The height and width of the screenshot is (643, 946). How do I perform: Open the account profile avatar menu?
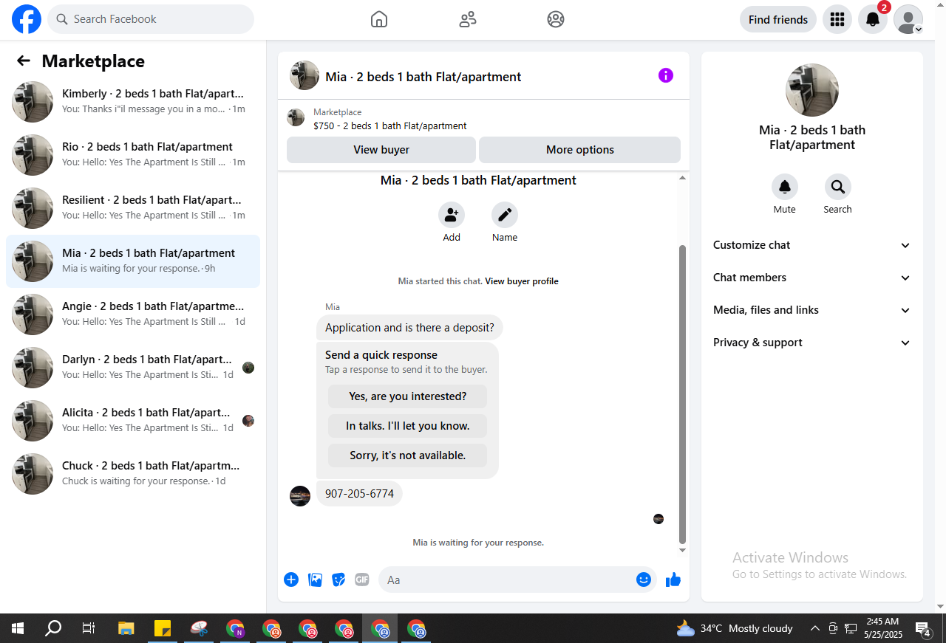908,19
